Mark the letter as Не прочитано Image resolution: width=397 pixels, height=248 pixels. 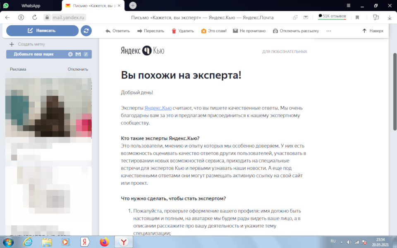(249, 31)
